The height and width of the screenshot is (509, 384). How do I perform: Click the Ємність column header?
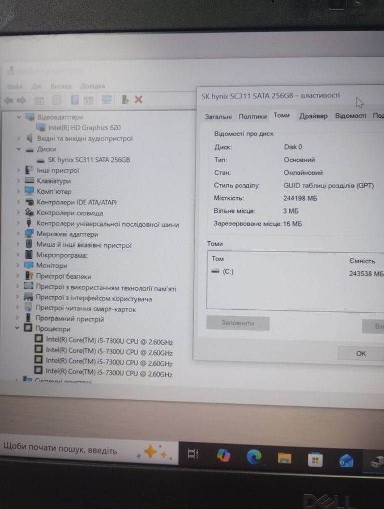pyautogui.click(x=362, y=261)
